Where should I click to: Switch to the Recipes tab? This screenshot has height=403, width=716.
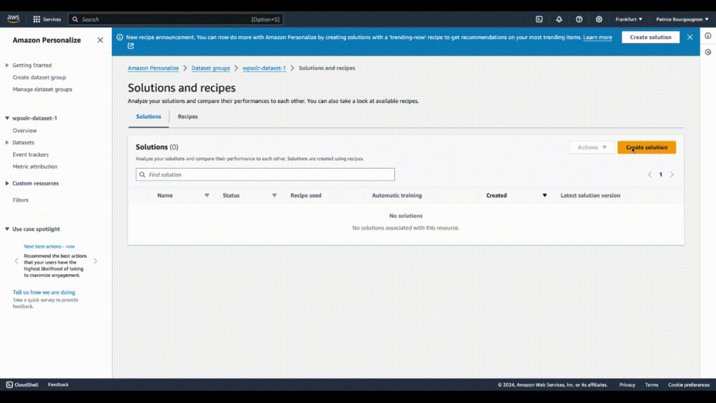coord(187,117)
